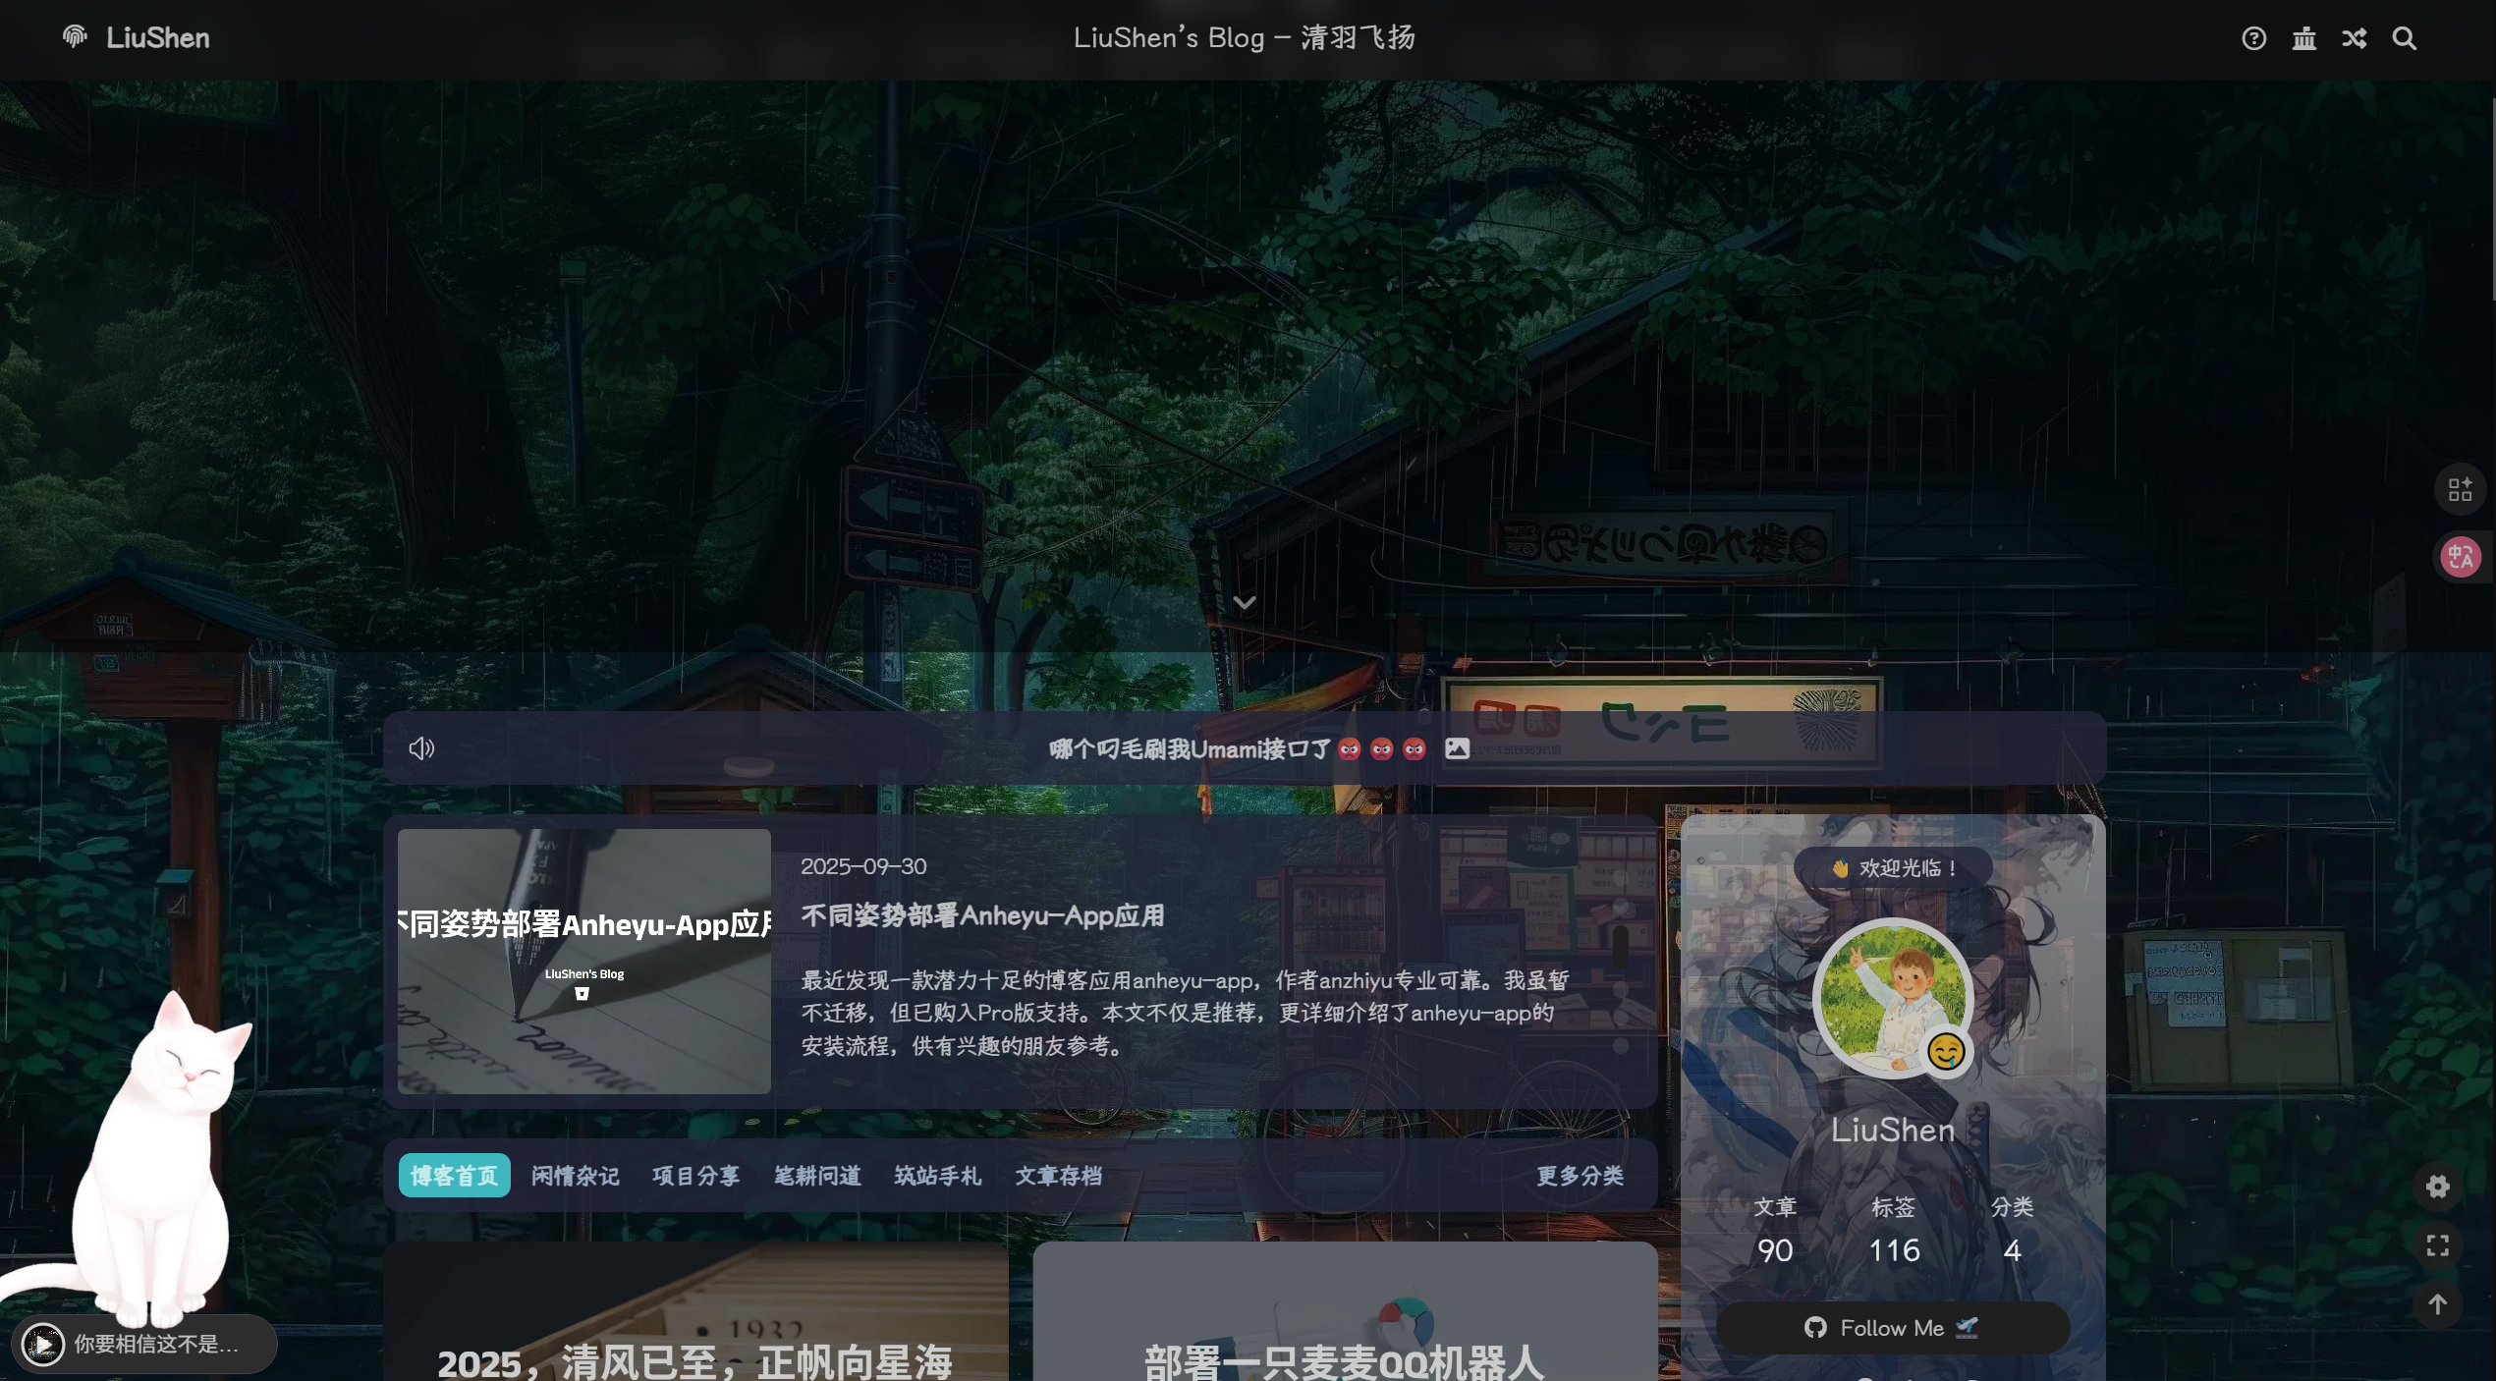The height and width of the screenshot is (1381, 2496).
Task: Open the site search icon
Action: point(2405,38)
